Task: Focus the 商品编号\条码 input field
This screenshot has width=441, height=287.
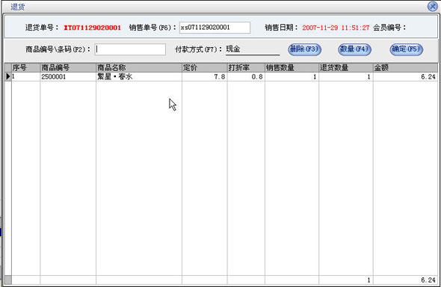Action: pyautogui.click(x=130, y=49)
